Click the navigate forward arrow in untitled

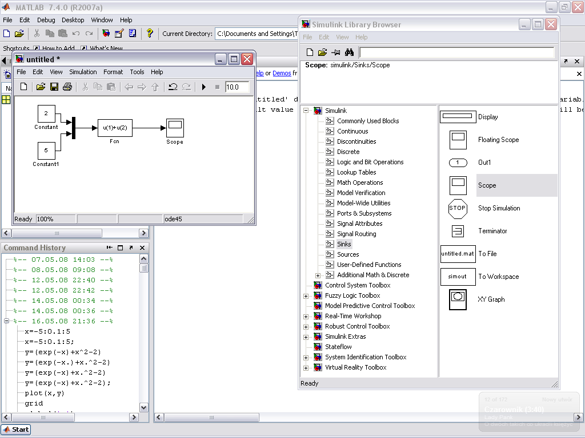coord(142,87)
